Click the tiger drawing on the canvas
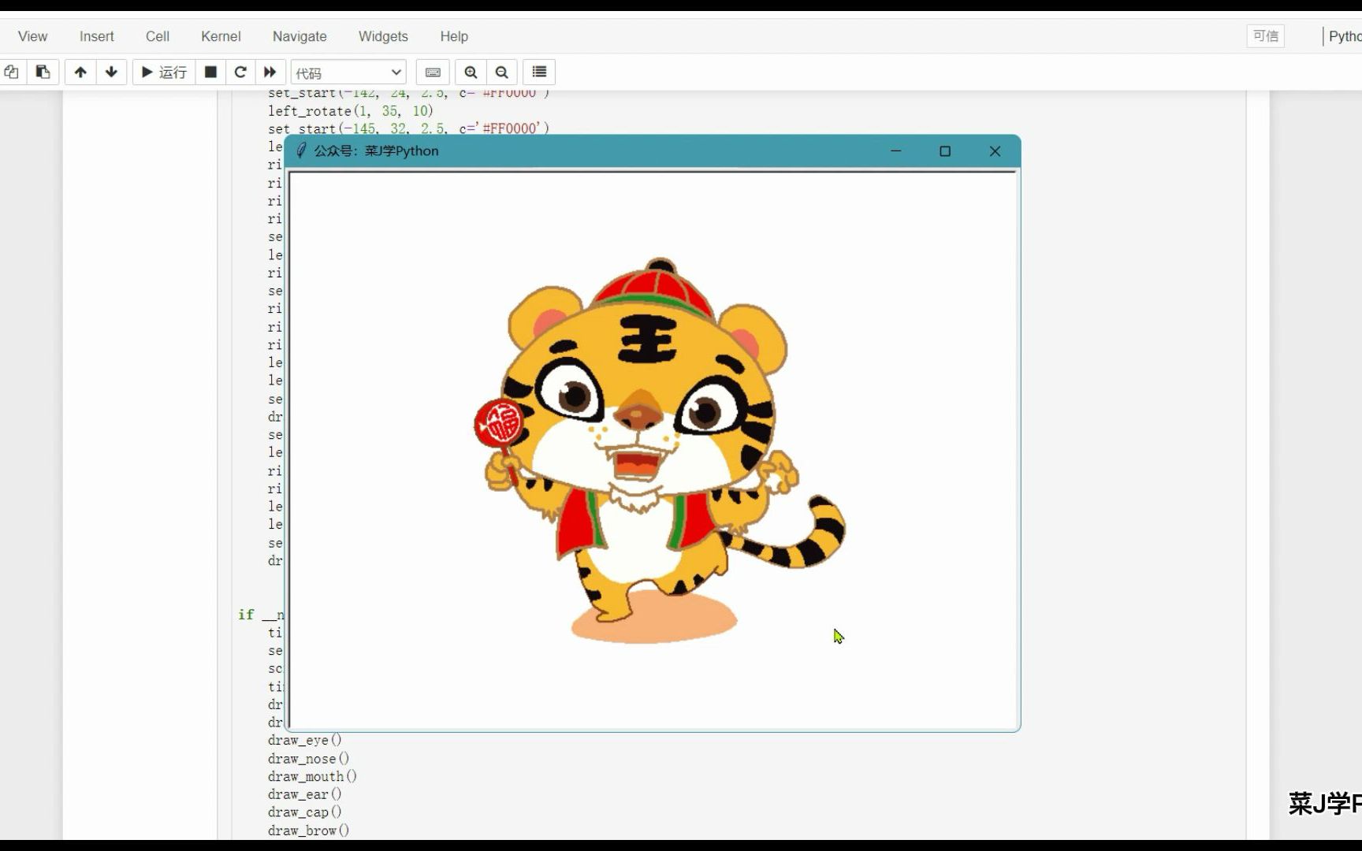Image resolution: width=1362 pixels, height=851 pixels. 658,449
